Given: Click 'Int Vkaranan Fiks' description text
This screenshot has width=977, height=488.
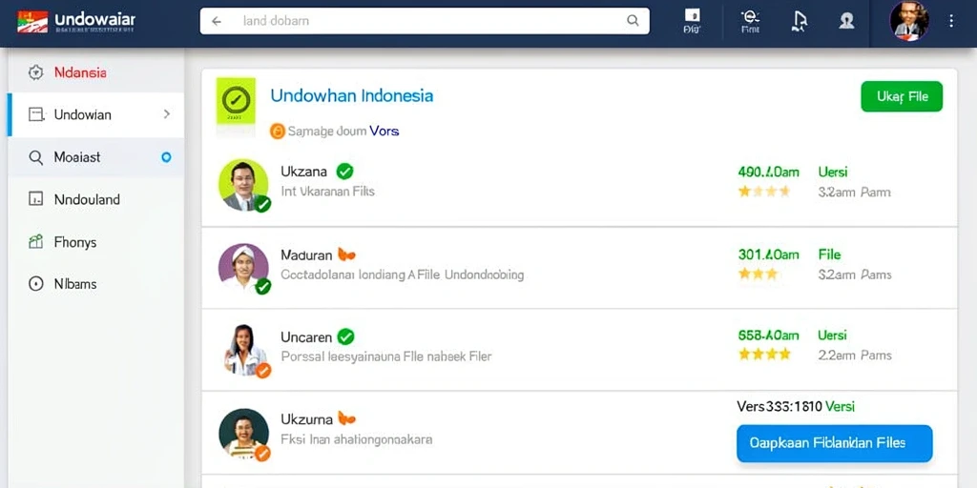Looking at the screenshot, I should click(x=328, y=191).
